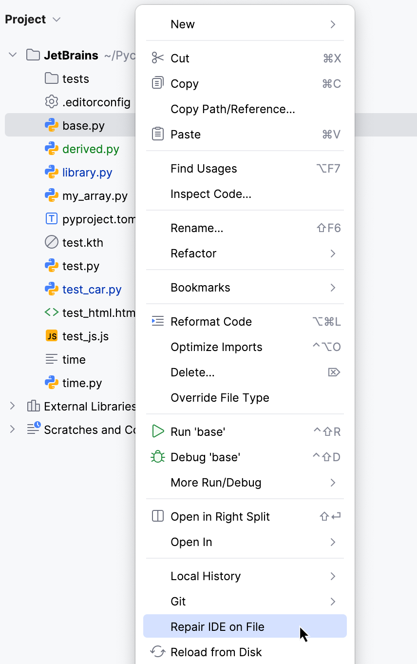Select the Python file icon beside base.py
Viewport: 417px width, 664px height.
coord(52,125)
